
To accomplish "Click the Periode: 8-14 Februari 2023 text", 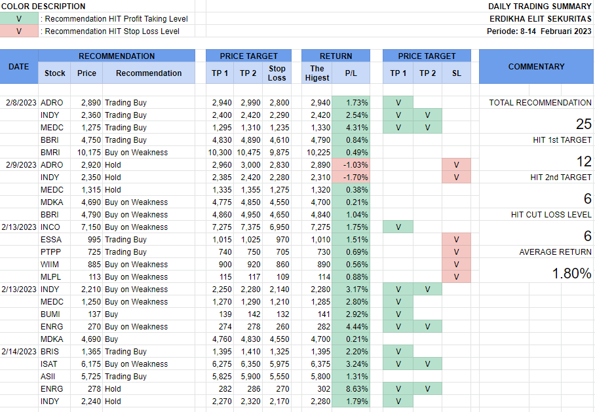I will [539, 31].
